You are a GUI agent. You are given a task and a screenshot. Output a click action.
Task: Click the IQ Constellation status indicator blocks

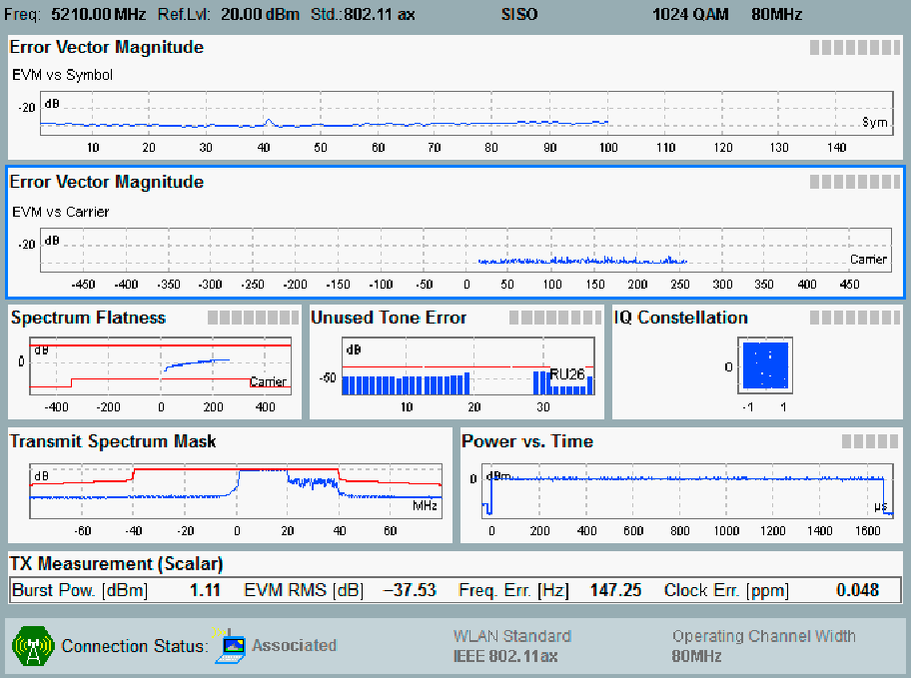(855, 318)
